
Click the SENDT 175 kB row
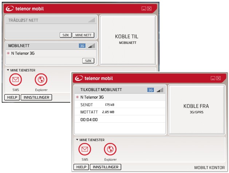(120, 104)
